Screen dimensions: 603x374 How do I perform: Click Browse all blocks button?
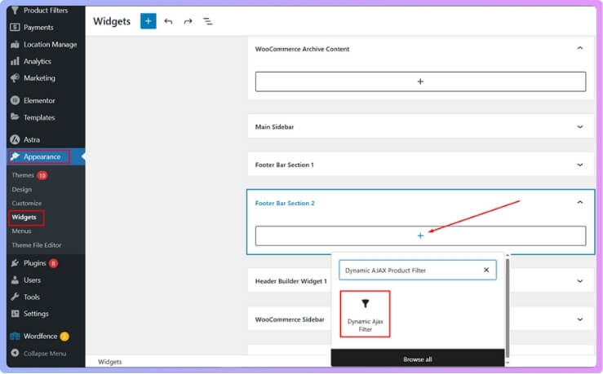coord(418,359)
